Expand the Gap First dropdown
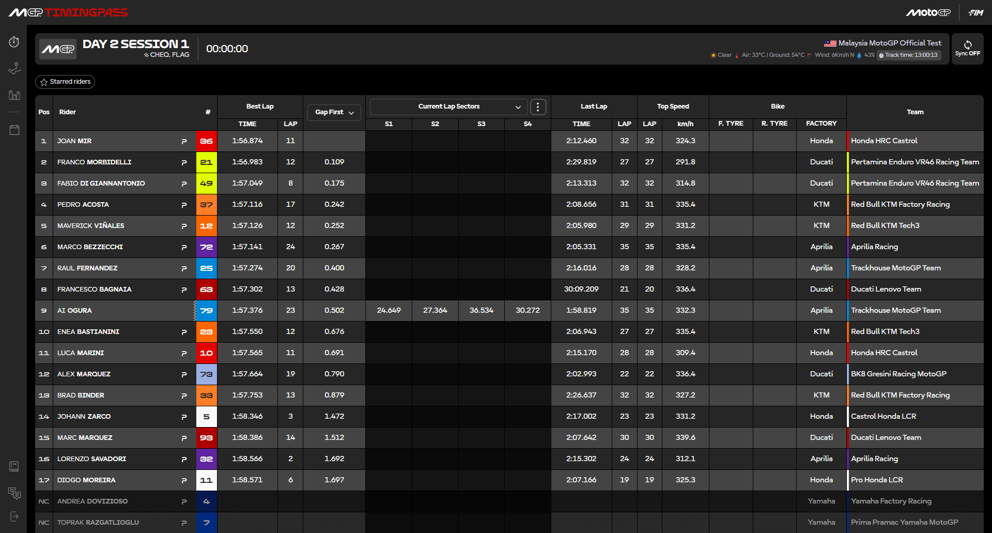 tap(334, 112)
